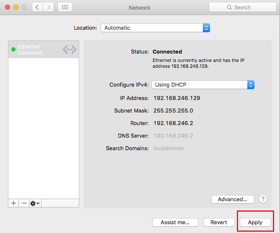Remove selected service with minus button
Screen dimensions: 280x233
coord(24,203)
